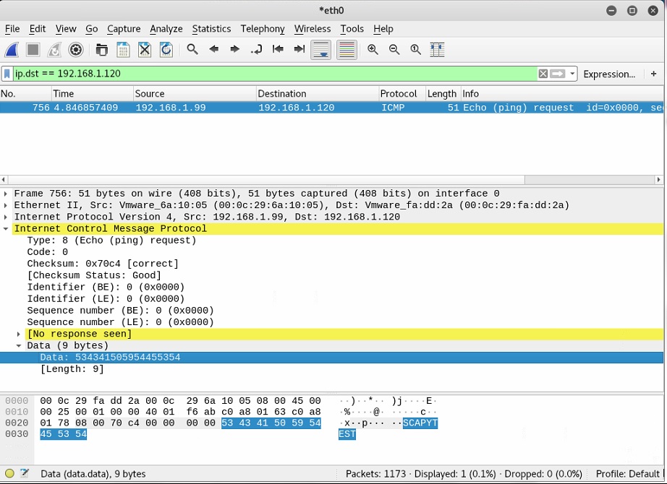The width and height of the screenshot is (667, 484).
Task: Open the Statistics menu
Action: [211, 29]
